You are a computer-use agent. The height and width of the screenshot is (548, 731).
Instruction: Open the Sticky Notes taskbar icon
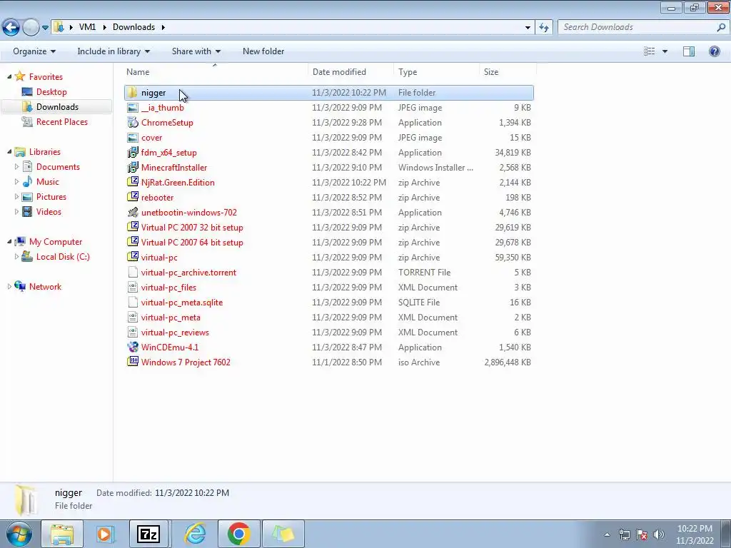(283, 534)
